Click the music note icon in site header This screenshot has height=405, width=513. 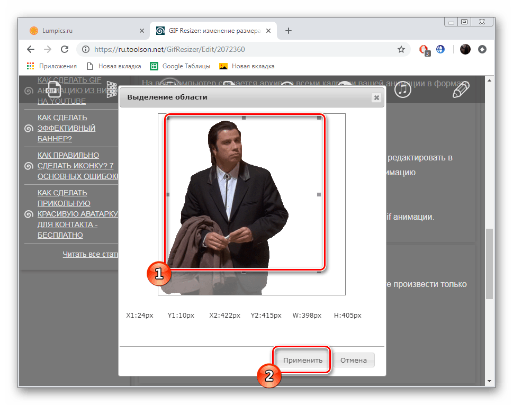(402, 89)
